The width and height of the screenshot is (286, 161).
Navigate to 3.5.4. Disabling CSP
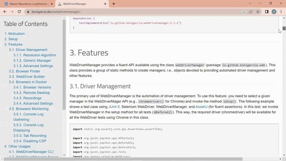(x=30, y=141)
